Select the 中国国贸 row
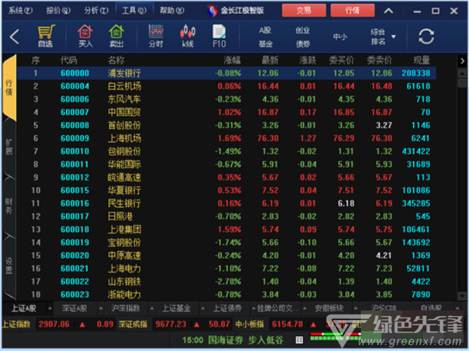The width and height of the screenshot is (469, 351). 227,112
